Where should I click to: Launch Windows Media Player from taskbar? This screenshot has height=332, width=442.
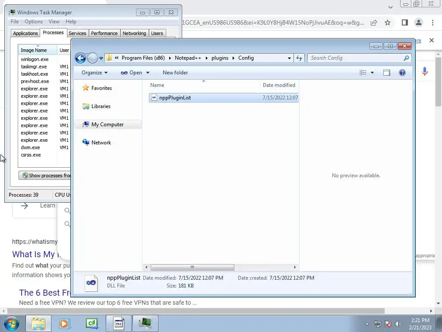[64, 323]
